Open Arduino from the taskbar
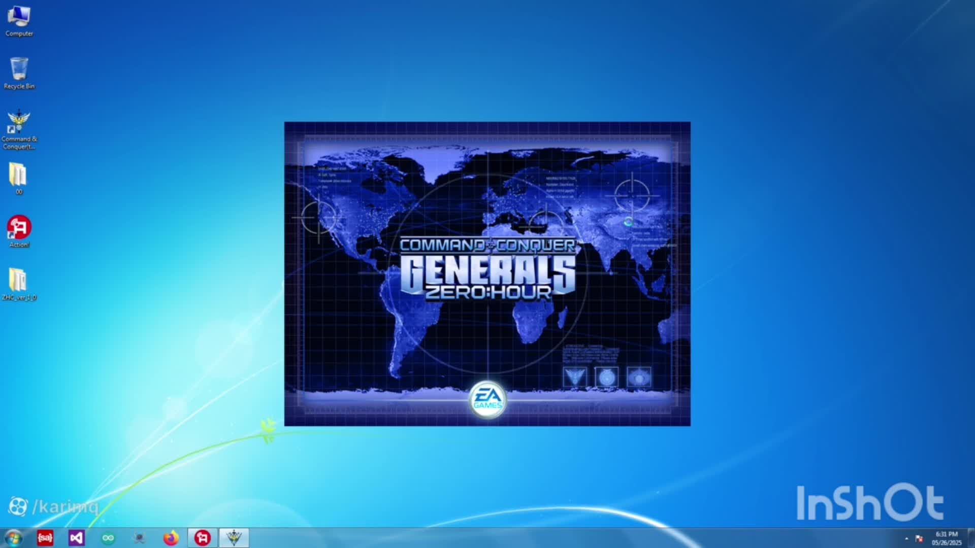This screenshot has height=548, width=975. coord(108,538)
